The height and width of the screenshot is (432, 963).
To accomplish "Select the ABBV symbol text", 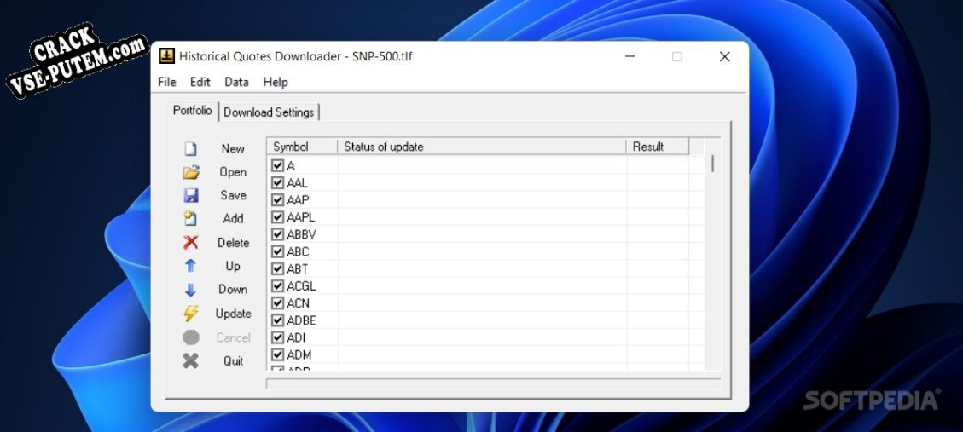I will pos(302,234).
